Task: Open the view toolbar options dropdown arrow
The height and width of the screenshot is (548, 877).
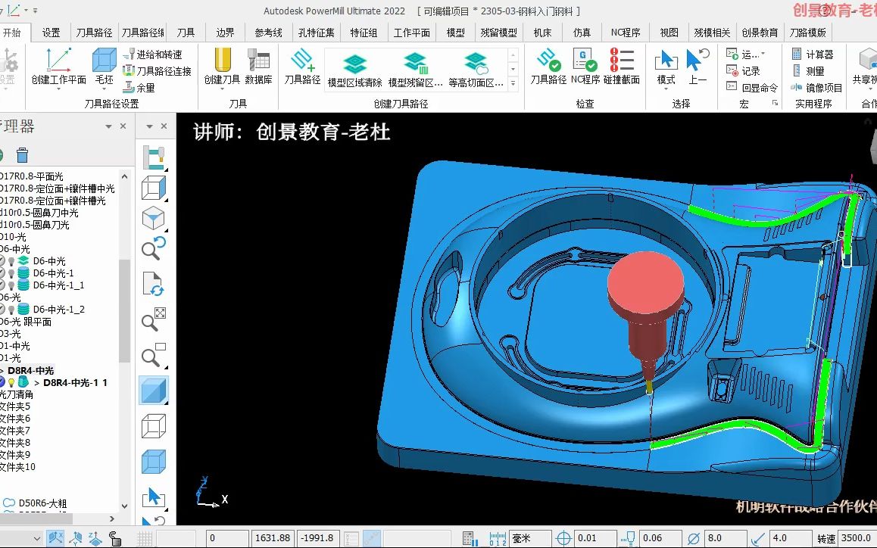Action: pyautogui.click(x=149, y=126)
